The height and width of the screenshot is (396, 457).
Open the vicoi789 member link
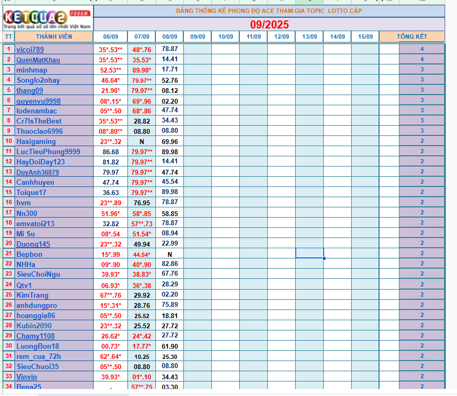(x=31, y=49)
